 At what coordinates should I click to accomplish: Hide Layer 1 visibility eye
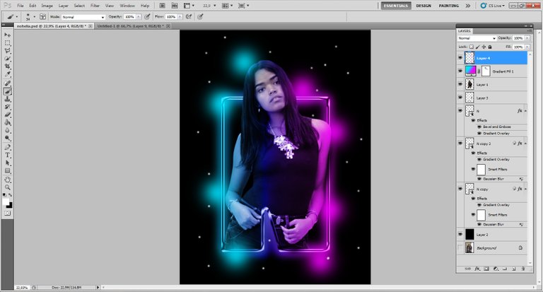coord(460,84)
